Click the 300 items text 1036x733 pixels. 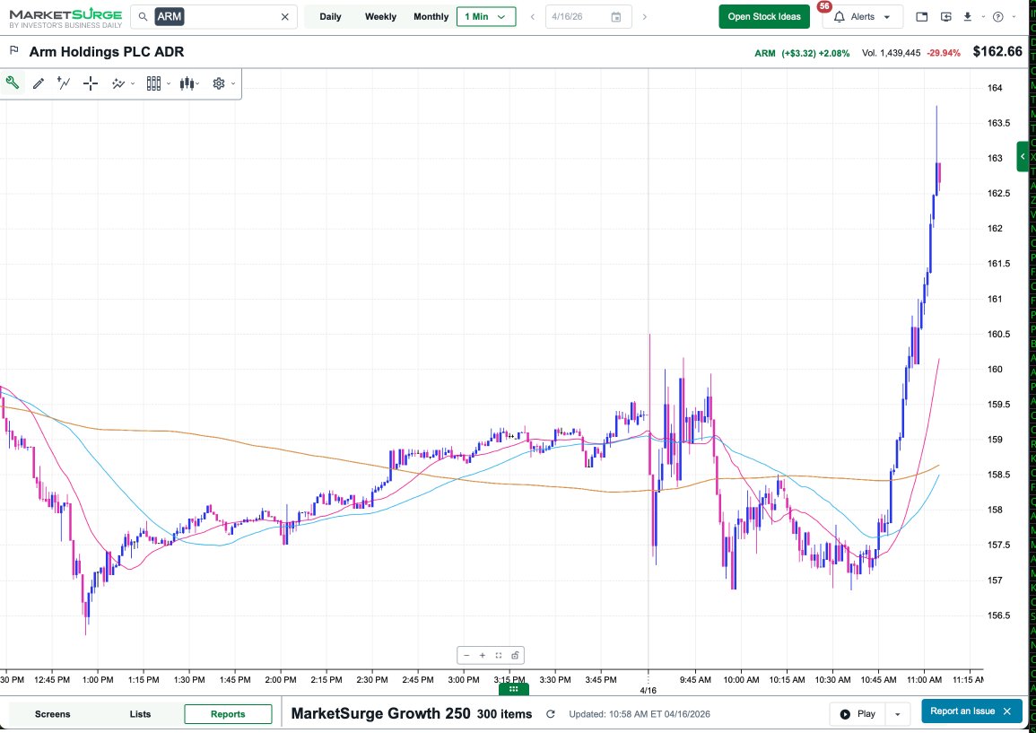(504, 714)
